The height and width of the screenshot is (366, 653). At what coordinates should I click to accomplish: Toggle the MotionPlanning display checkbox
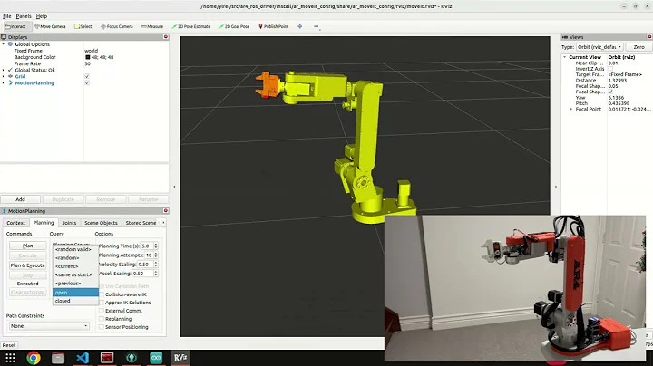[87, 83]
